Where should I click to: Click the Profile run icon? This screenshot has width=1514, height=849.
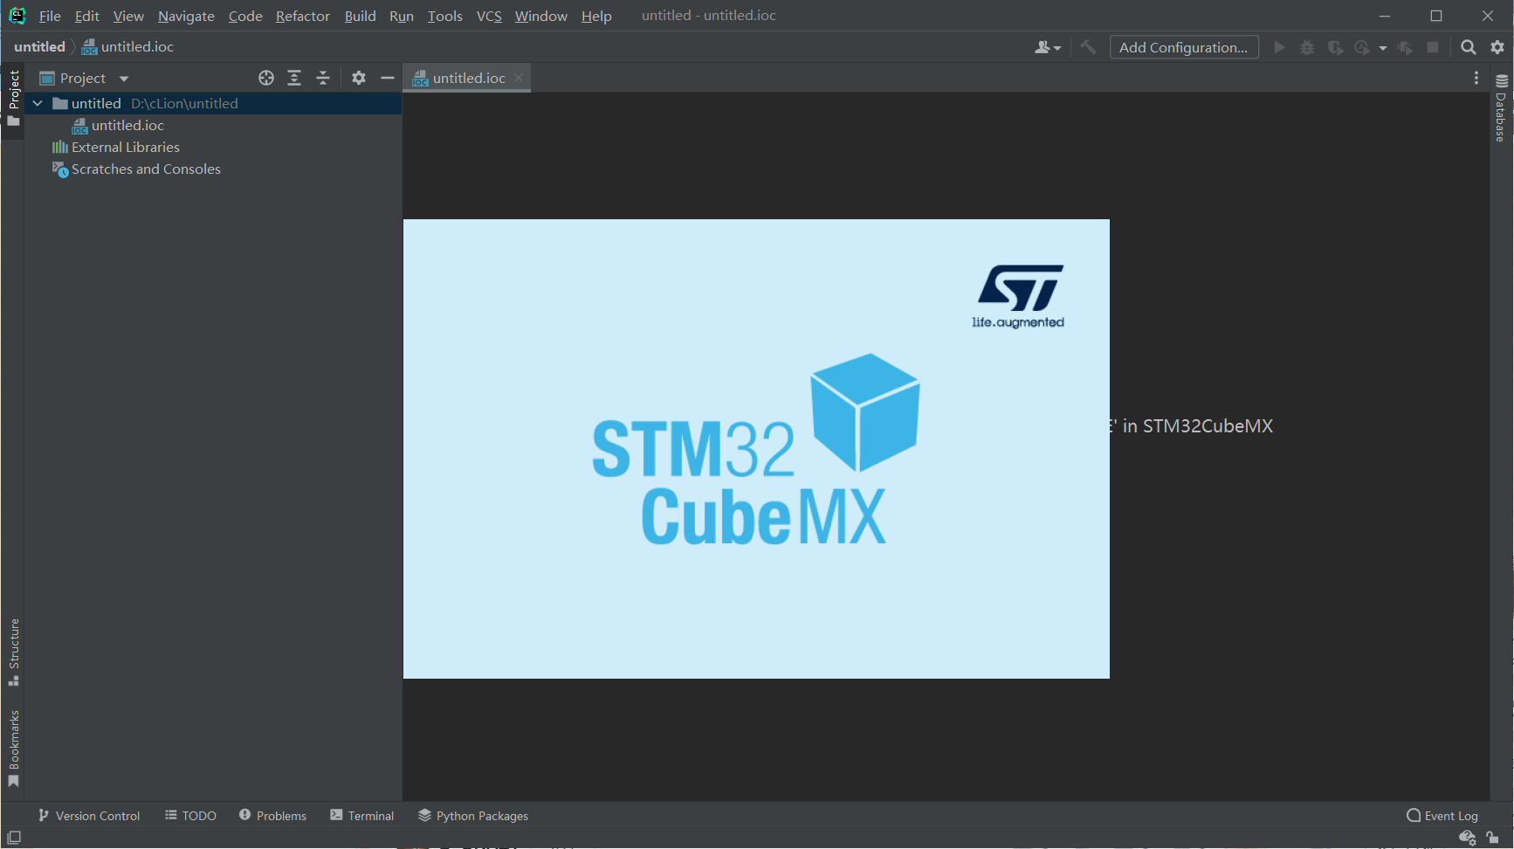coord(1362,47)
